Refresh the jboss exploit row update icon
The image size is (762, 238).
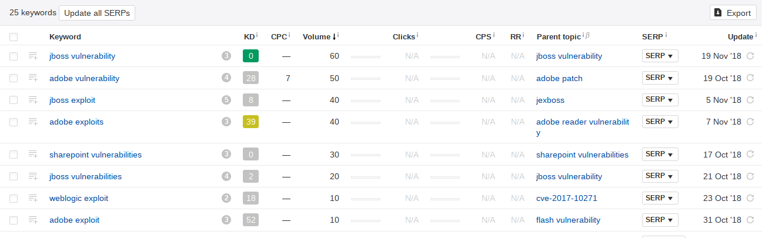click(750, 100)
